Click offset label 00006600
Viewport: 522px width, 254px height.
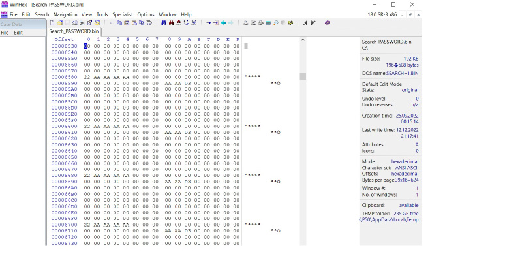64,126
